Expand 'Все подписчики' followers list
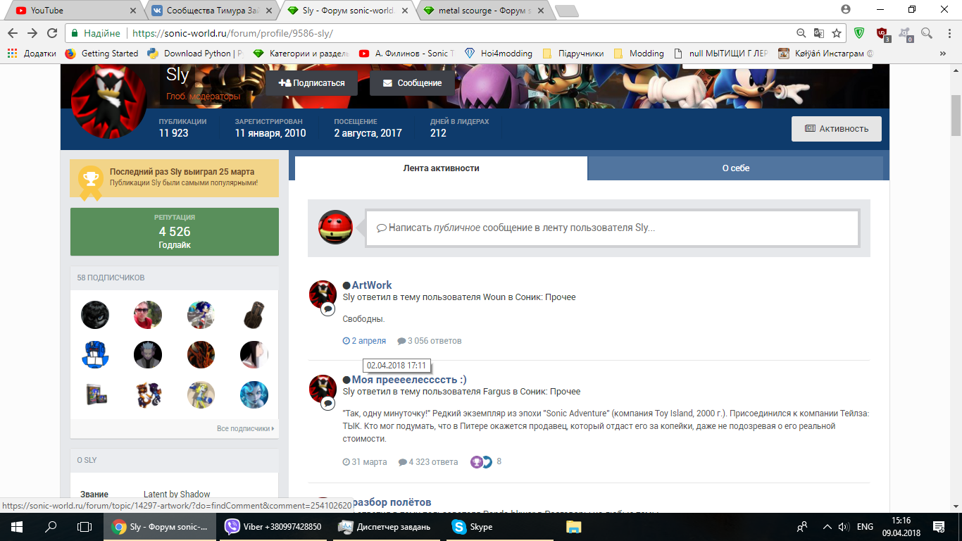 245,428
